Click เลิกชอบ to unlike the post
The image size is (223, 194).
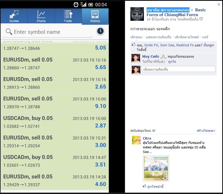coord(136,37)
